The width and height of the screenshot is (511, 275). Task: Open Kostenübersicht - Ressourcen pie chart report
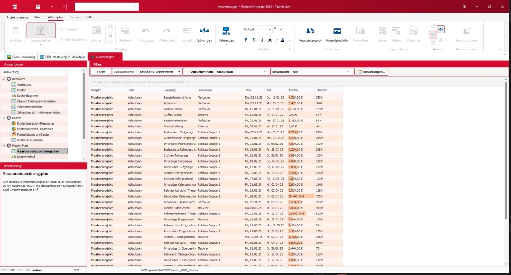pyautogui.click(x=36, y=124)
